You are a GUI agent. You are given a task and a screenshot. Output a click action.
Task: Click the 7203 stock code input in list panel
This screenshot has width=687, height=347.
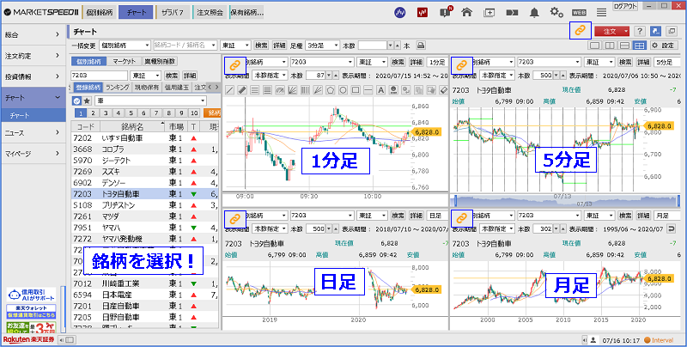[99, 76]
